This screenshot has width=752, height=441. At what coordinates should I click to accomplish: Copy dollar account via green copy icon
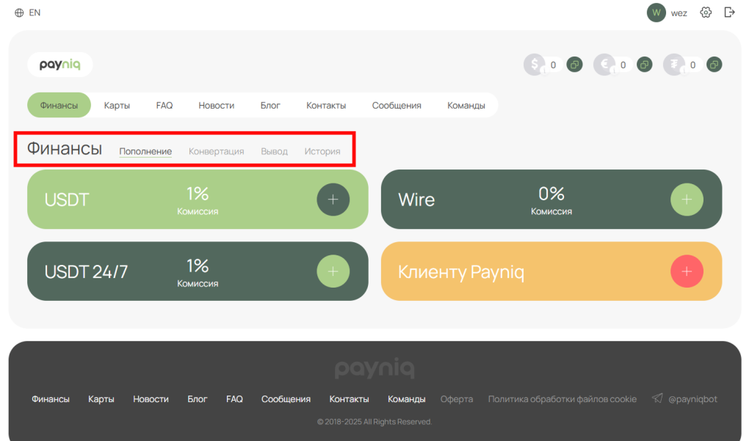(574, 65)
